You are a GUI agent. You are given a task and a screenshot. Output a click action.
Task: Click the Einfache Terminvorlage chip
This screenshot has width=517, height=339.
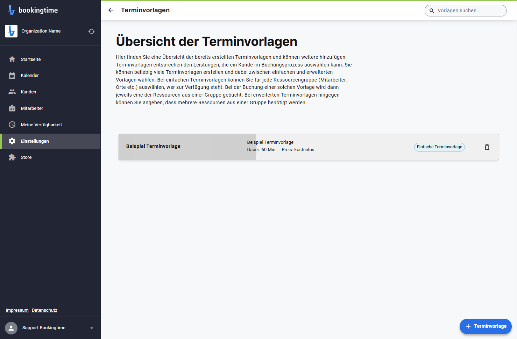[439, 147]
